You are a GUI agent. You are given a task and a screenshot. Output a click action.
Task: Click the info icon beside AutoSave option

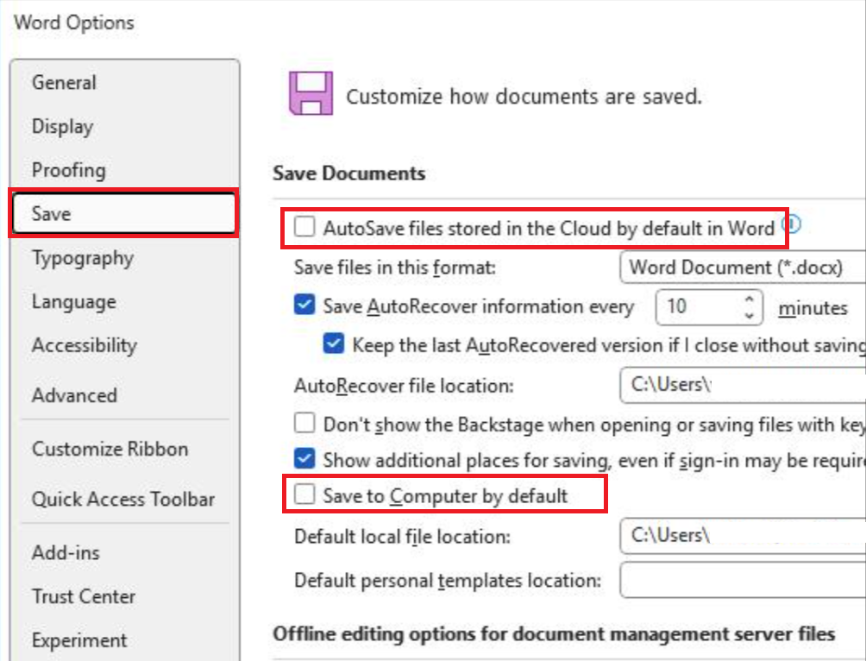[790, 223]
